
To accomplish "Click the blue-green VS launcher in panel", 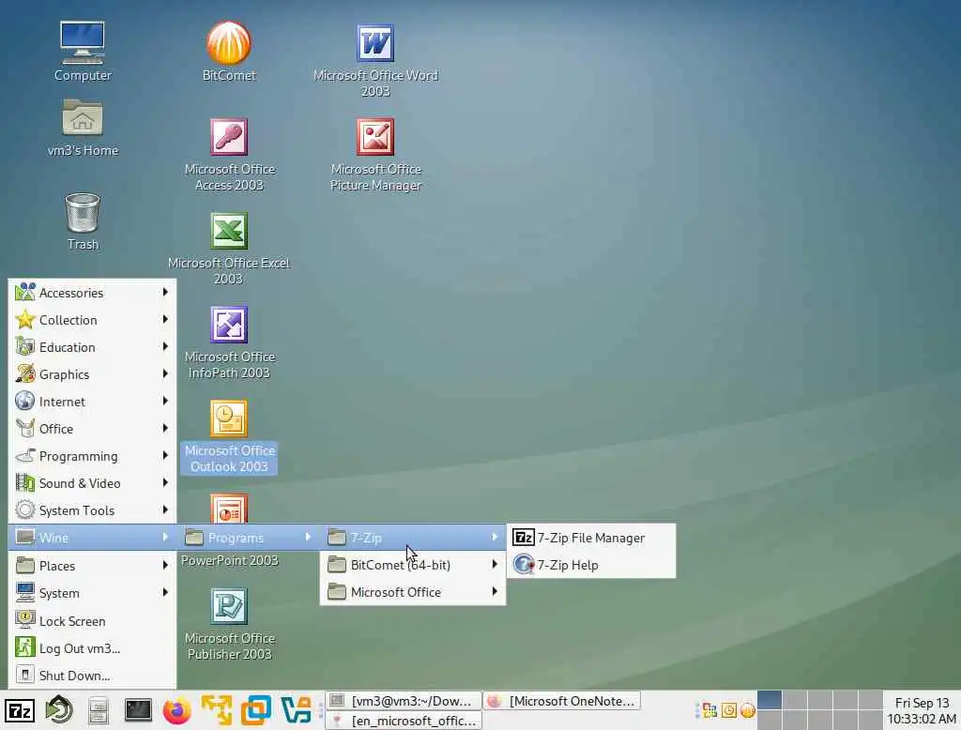I will coord(296,710).
